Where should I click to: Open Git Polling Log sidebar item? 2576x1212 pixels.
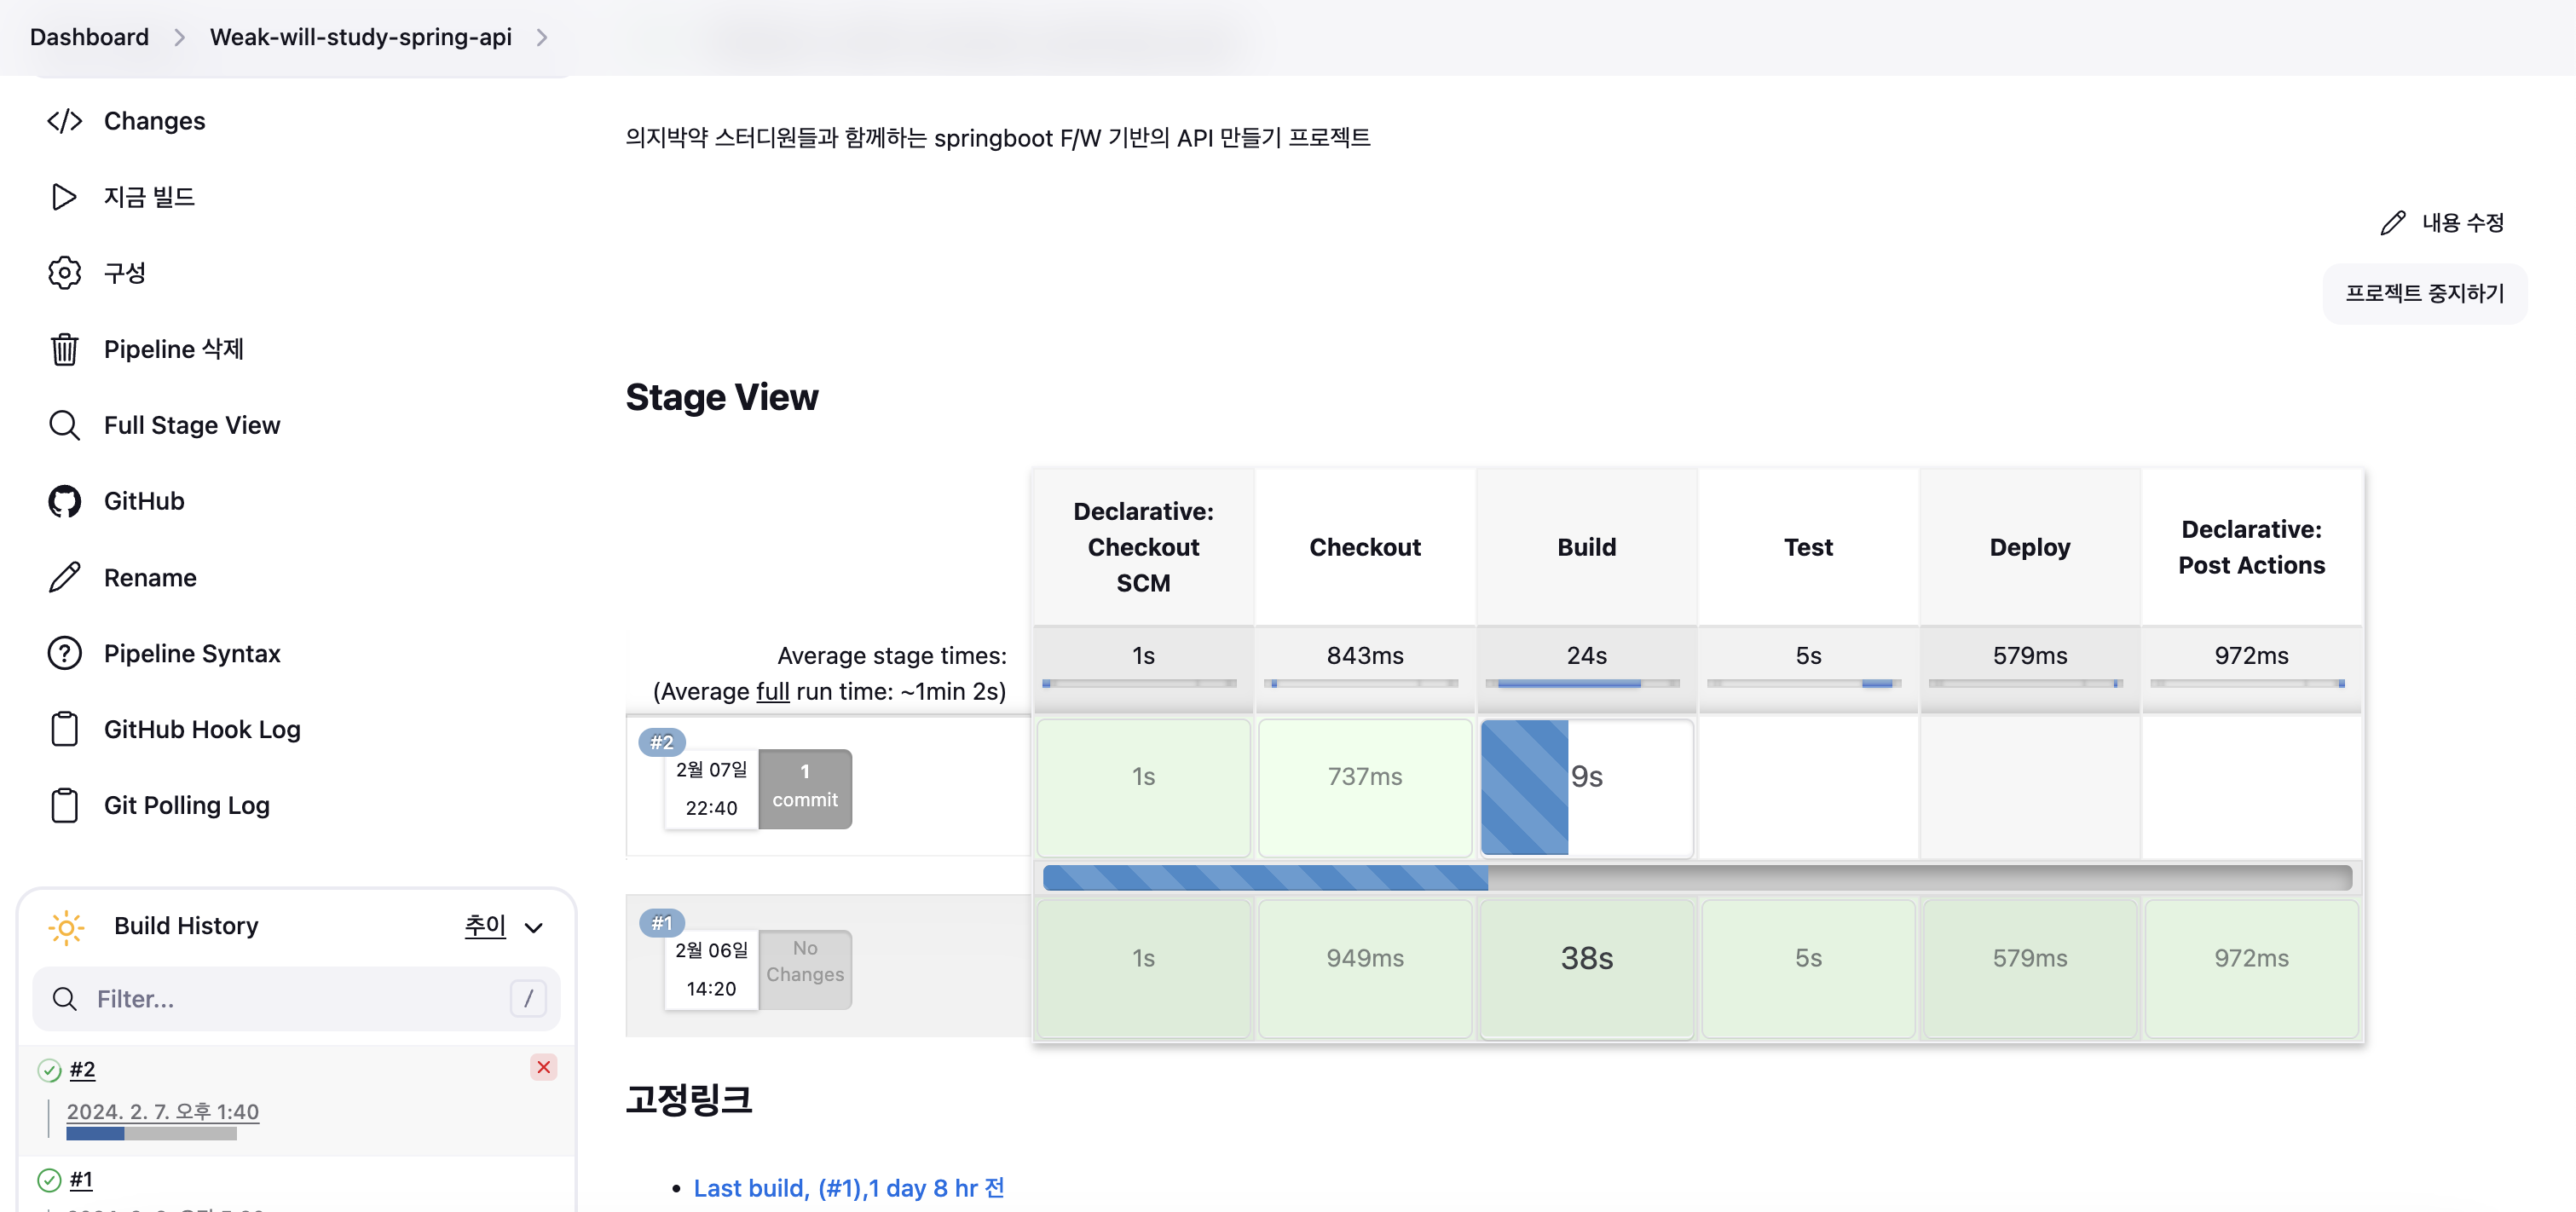(x=186, y=806)
